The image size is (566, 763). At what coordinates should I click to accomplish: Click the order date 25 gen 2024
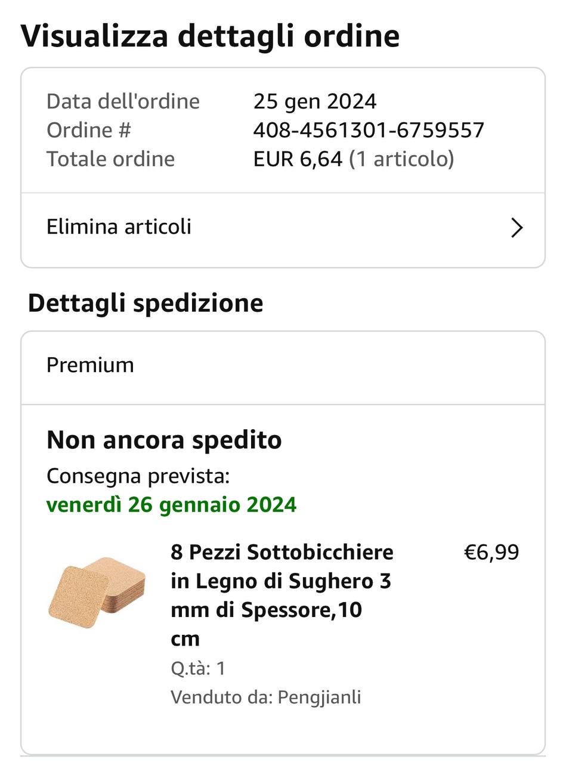315,101
